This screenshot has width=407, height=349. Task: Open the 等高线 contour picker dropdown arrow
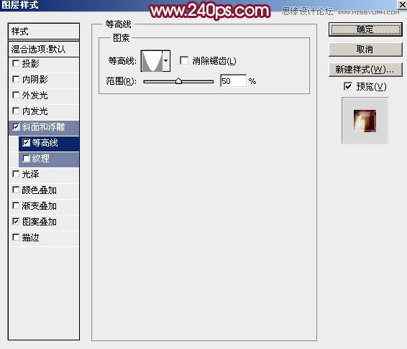(x=166, y=61)
